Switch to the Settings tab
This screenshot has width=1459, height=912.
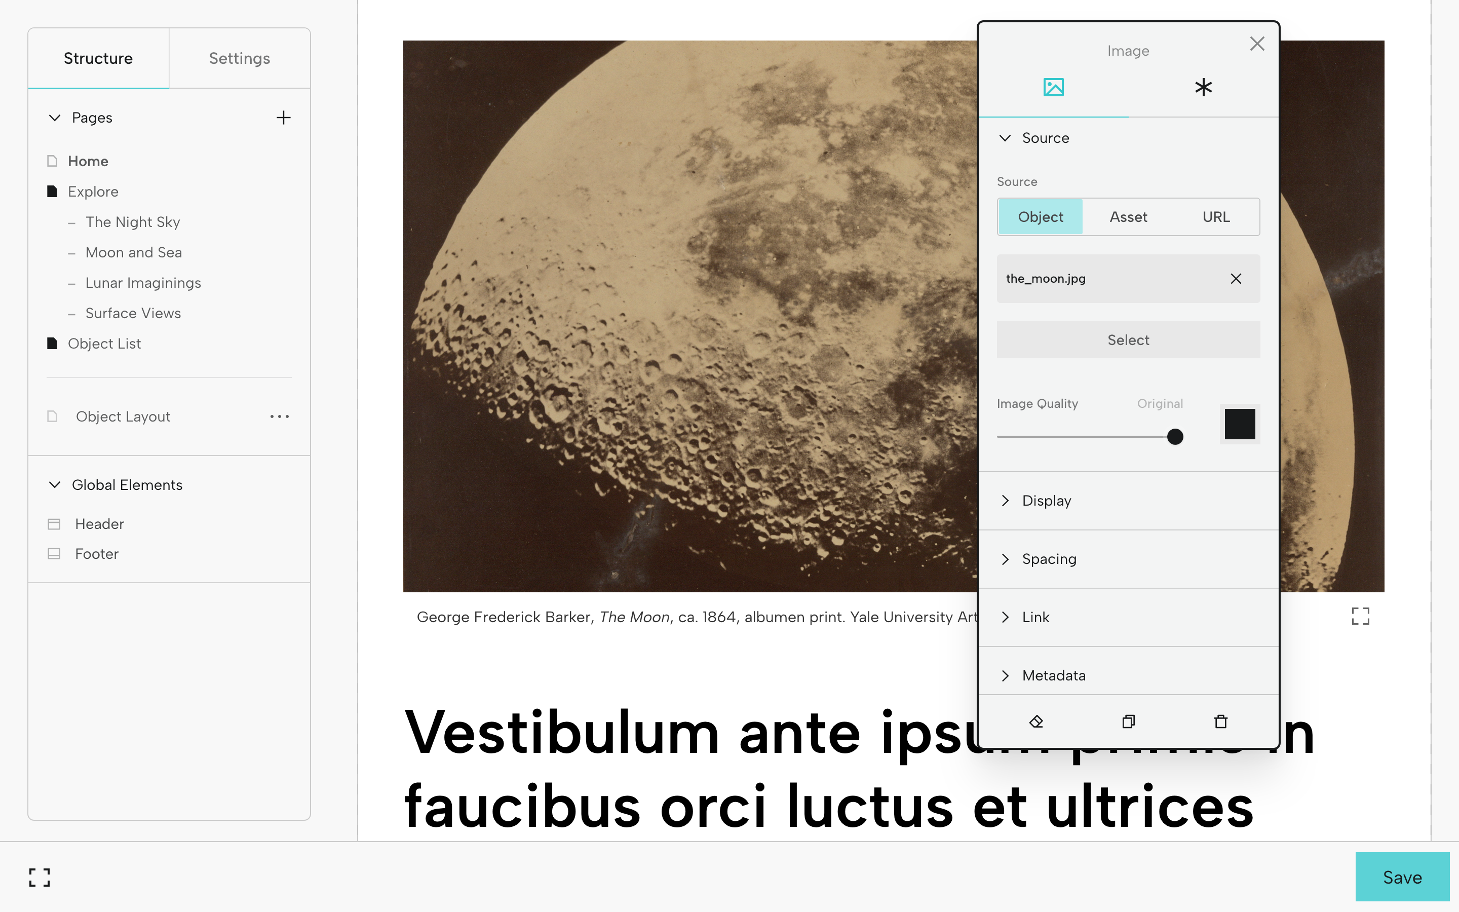pyautogui.click(x=239, y=58)
